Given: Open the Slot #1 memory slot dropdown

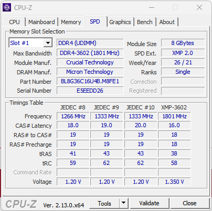Looking at the screenshot, I should (48, 43).
